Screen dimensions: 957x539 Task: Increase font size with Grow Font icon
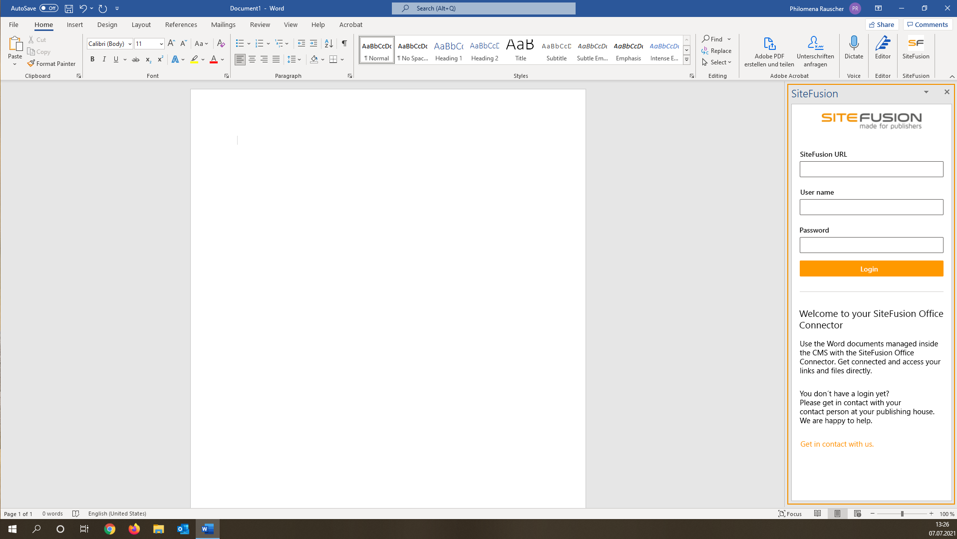pyautogui.click(x=171, y=43)
